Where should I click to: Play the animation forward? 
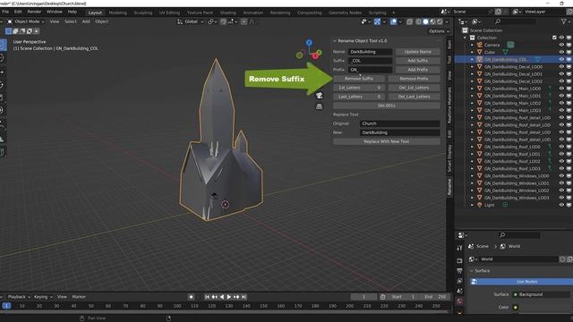tap(229, 297)
